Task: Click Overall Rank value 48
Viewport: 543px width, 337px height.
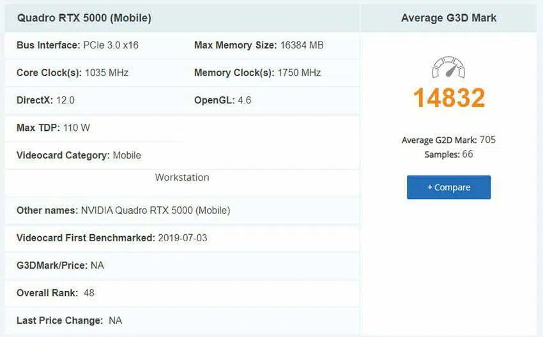Action: [x=89, y=293]
